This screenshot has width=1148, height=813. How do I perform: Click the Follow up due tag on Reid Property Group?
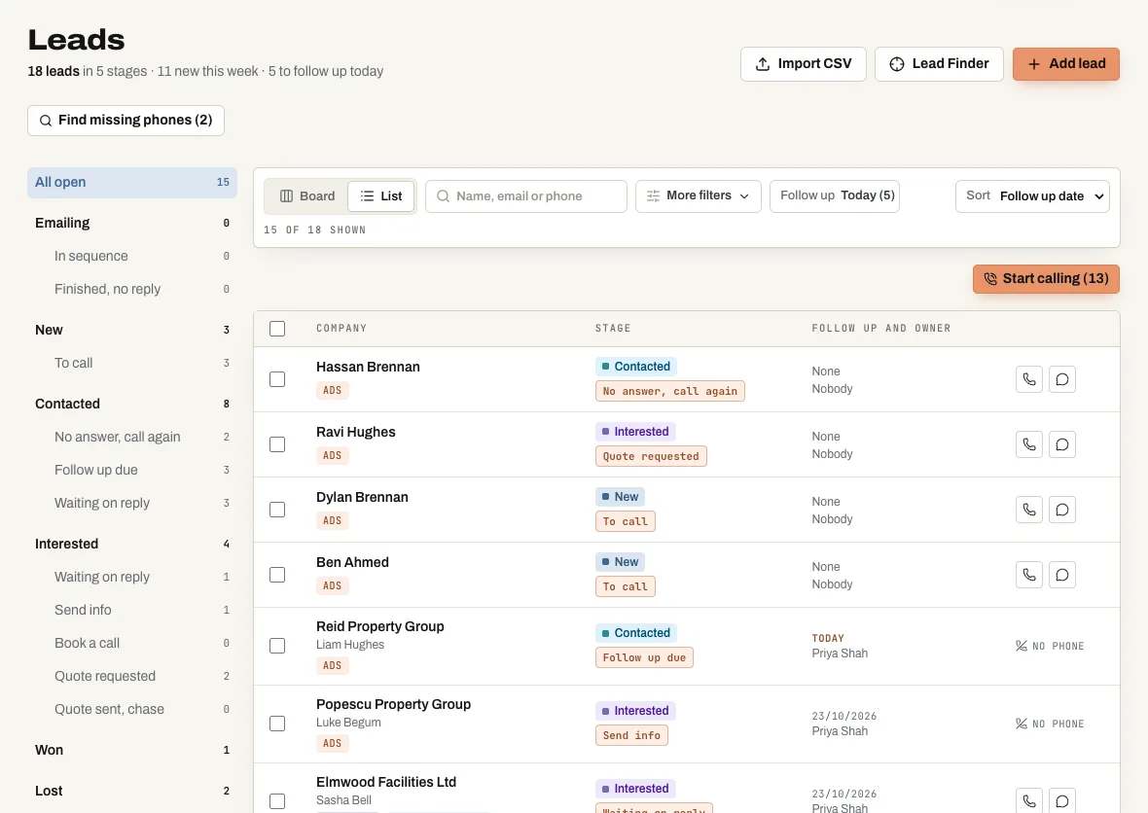644,657
